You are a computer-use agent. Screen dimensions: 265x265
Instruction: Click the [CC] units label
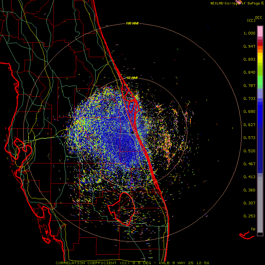[251, 20]
